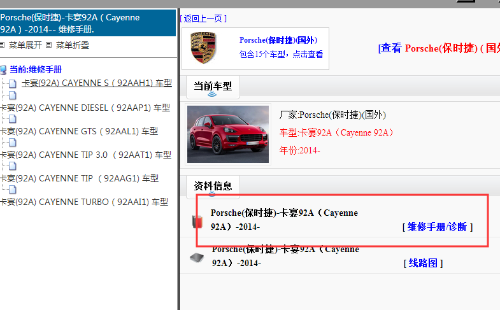Click document icon above CAYENNE TURBO row
Viewport: 500px width, 310px height.
[13, 190]
